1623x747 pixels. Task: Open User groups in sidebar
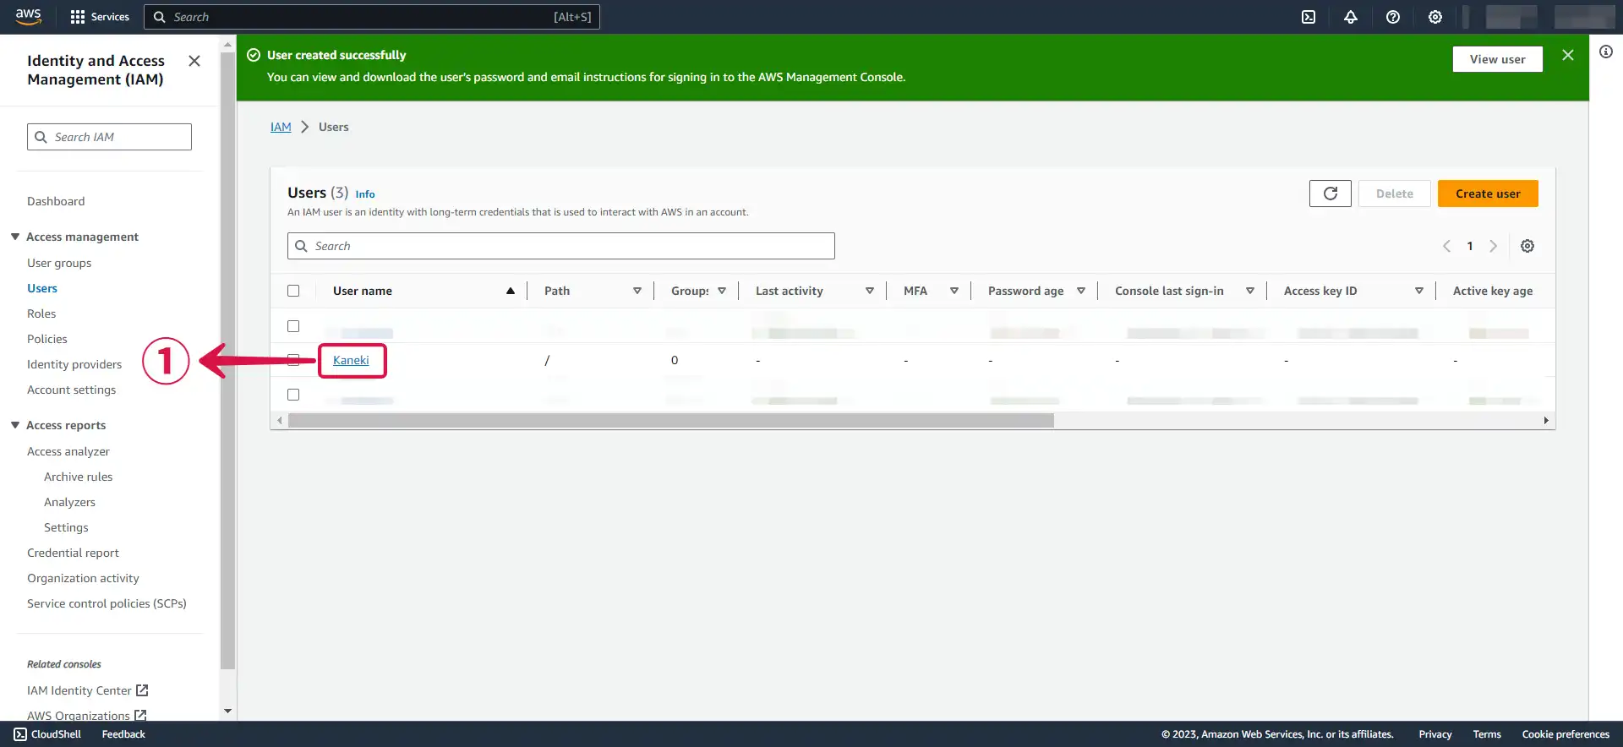click(x=59, y=263)
